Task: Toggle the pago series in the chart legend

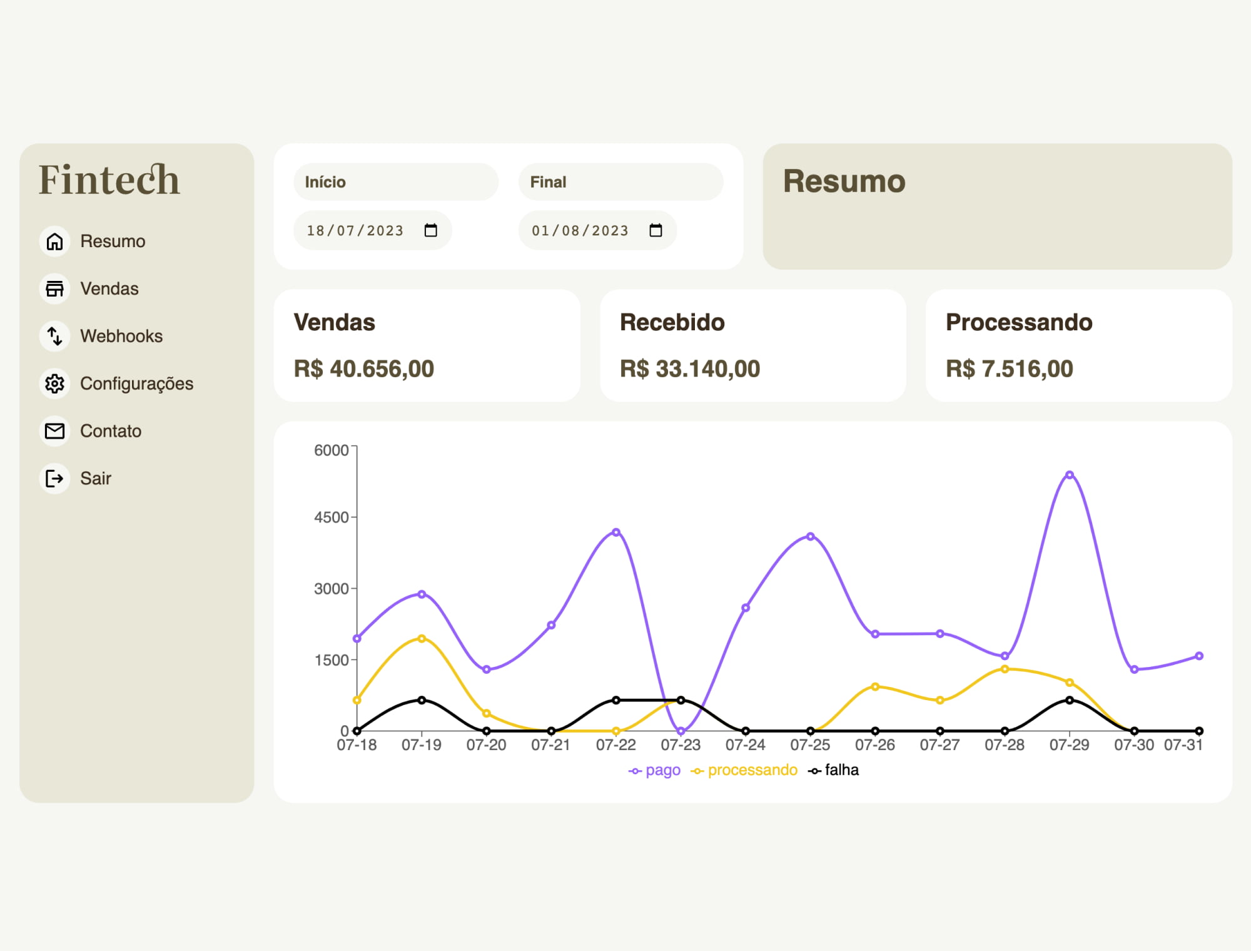Action: point(654,770)
